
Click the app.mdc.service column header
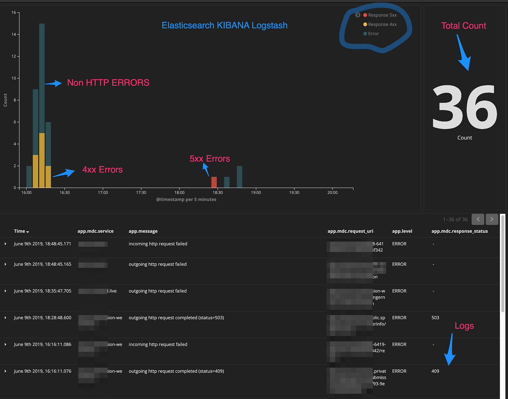[95, 231]
